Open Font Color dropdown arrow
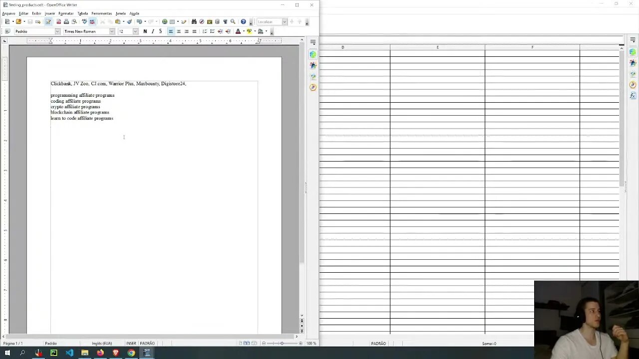 point(244,31)
